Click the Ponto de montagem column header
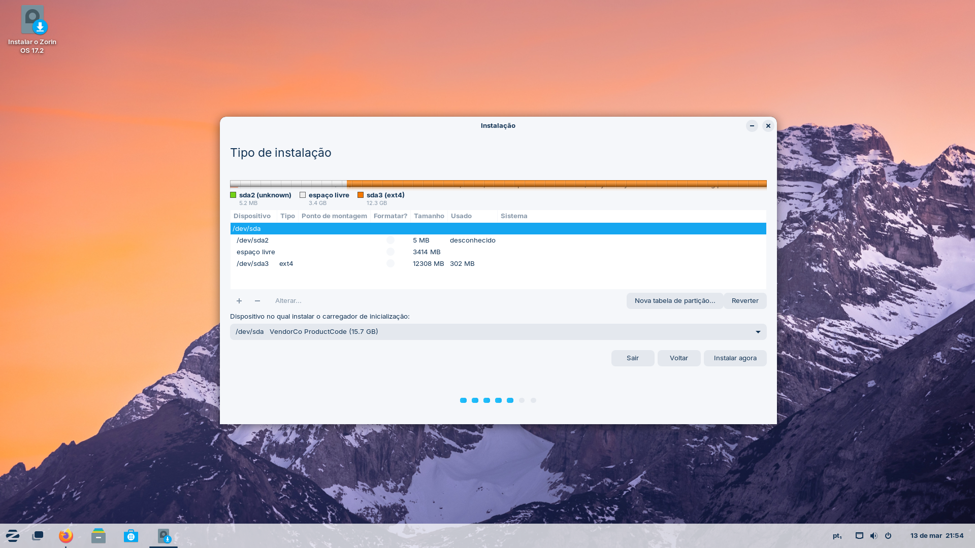Viewport: 975px width, 548px height. [334, 216]
